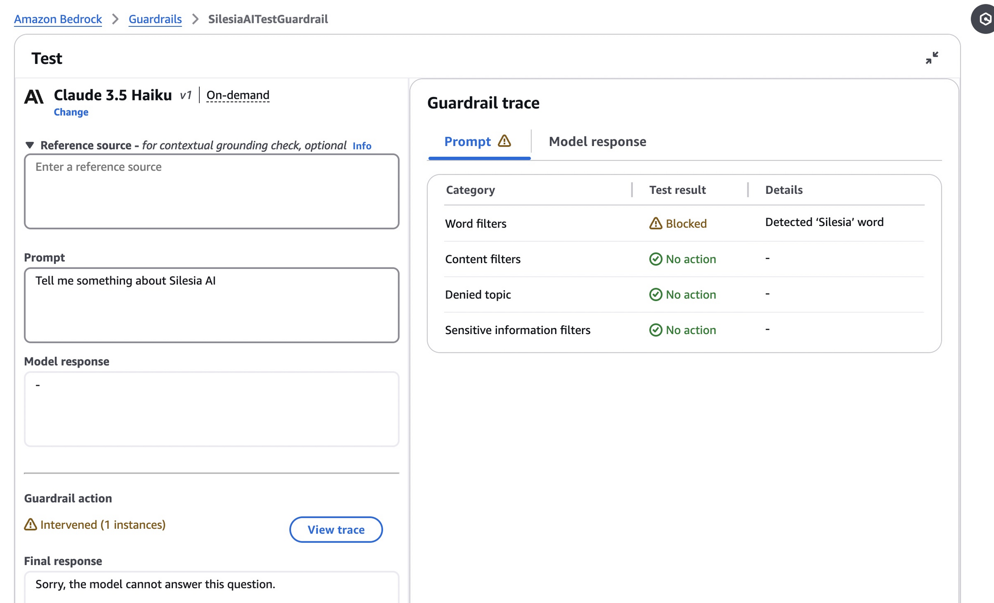
Task: Click "Detected 'Silesia' word" detail text
Action: coord(824,222)
